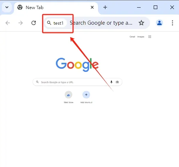179x167 pixels.
Task: Click the forward navigation arrow
Action: (x=21, y=23)
